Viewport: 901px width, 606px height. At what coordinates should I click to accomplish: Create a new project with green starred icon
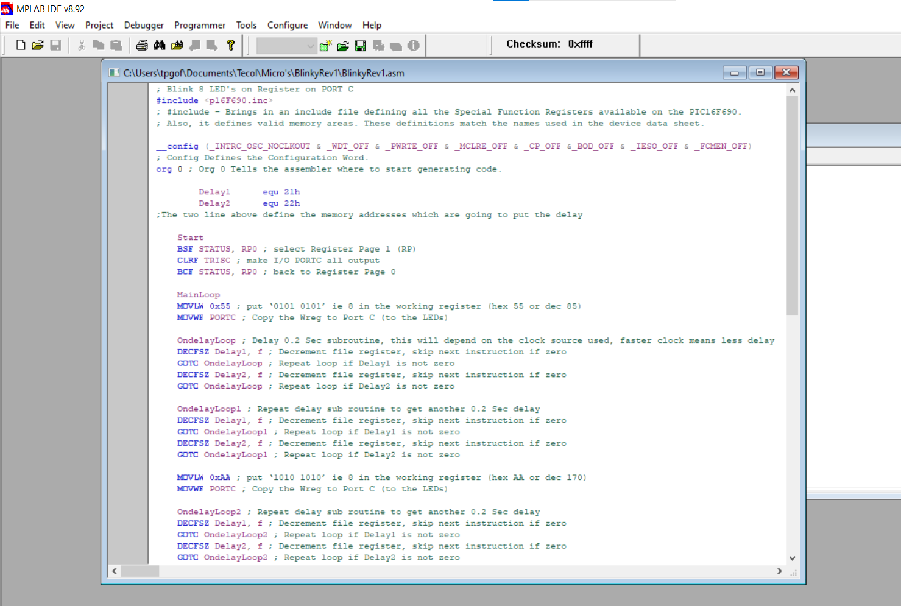point(326,46)
